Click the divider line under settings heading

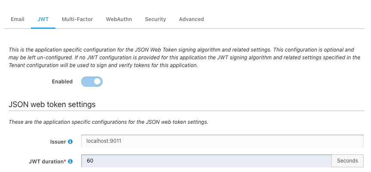click(186, 111)
